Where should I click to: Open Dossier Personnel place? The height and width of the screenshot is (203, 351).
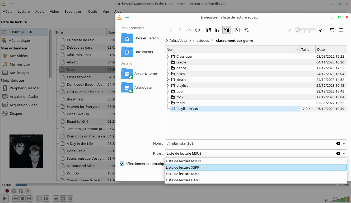click(141, 38)
